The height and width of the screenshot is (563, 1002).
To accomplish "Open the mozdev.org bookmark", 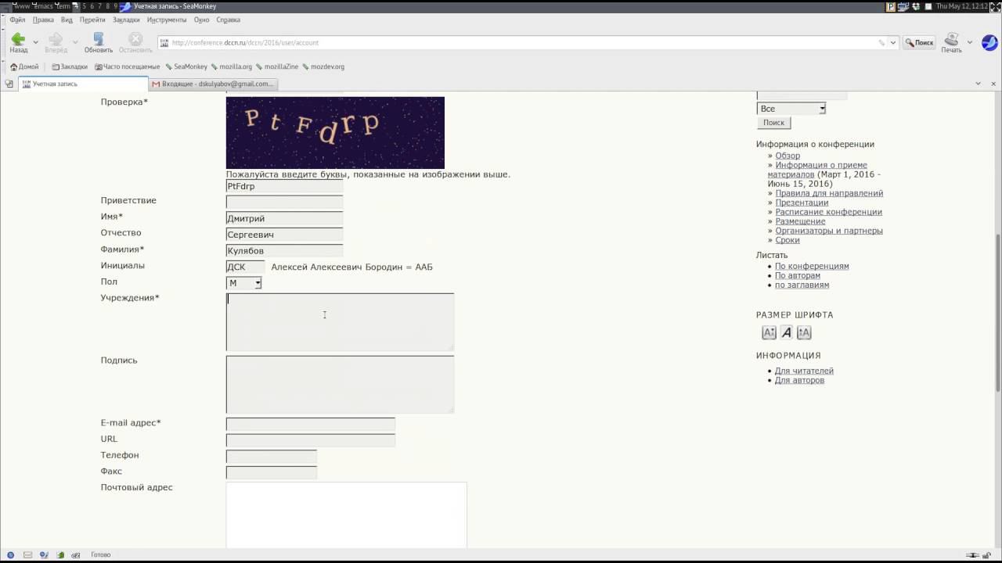I will [323, 66].
